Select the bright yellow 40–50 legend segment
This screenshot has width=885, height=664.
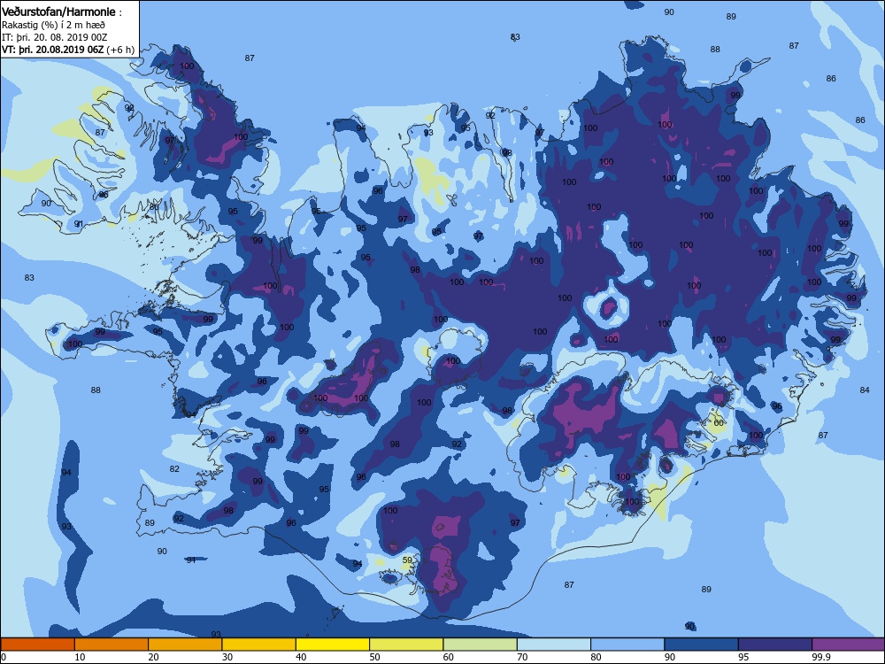coord(333,645)
